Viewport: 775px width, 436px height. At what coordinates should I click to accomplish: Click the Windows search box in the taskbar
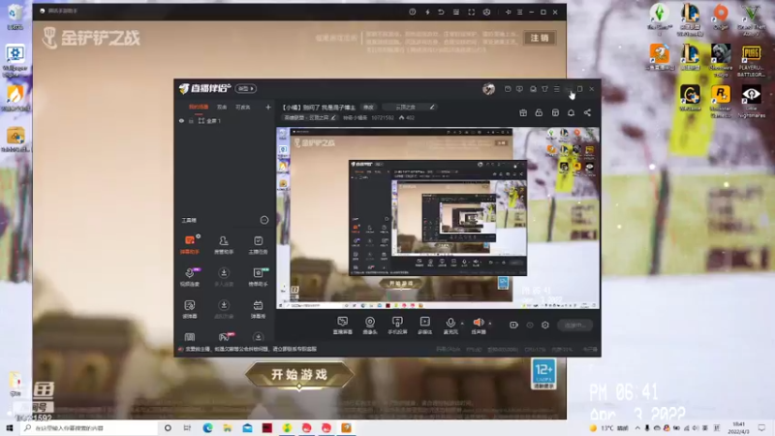(x=89, y=428)
